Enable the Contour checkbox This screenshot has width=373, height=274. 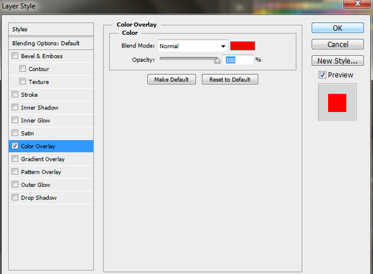22,68
